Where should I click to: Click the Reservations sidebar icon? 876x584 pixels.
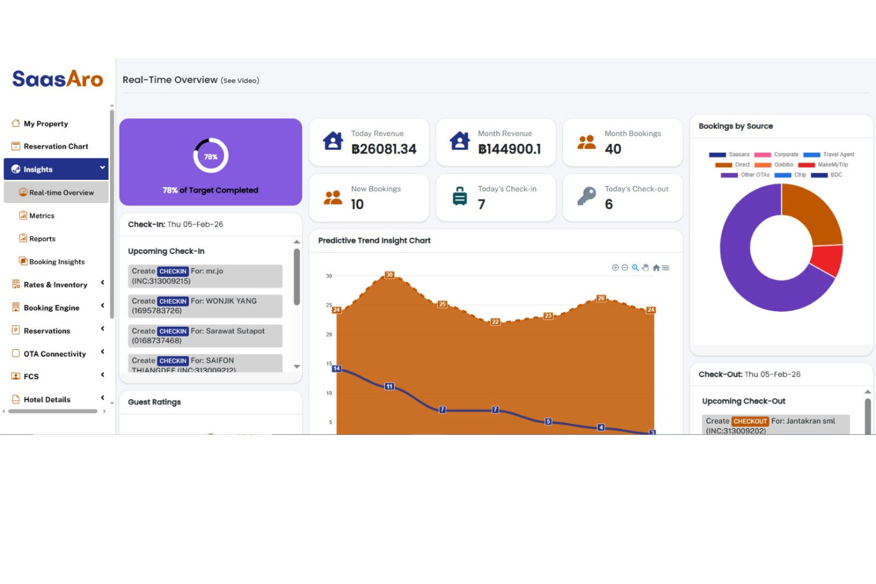(x=16, y=330)
